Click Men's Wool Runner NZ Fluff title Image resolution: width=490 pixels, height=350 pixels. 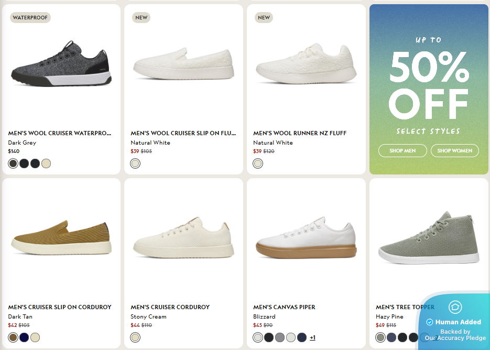300,133
